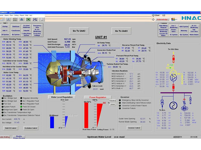Image resolution: width=201 pixels, height=150 pixels.
Task: Click the Excitation Control button
Action: pyautogui.click(x=31, y=128)
